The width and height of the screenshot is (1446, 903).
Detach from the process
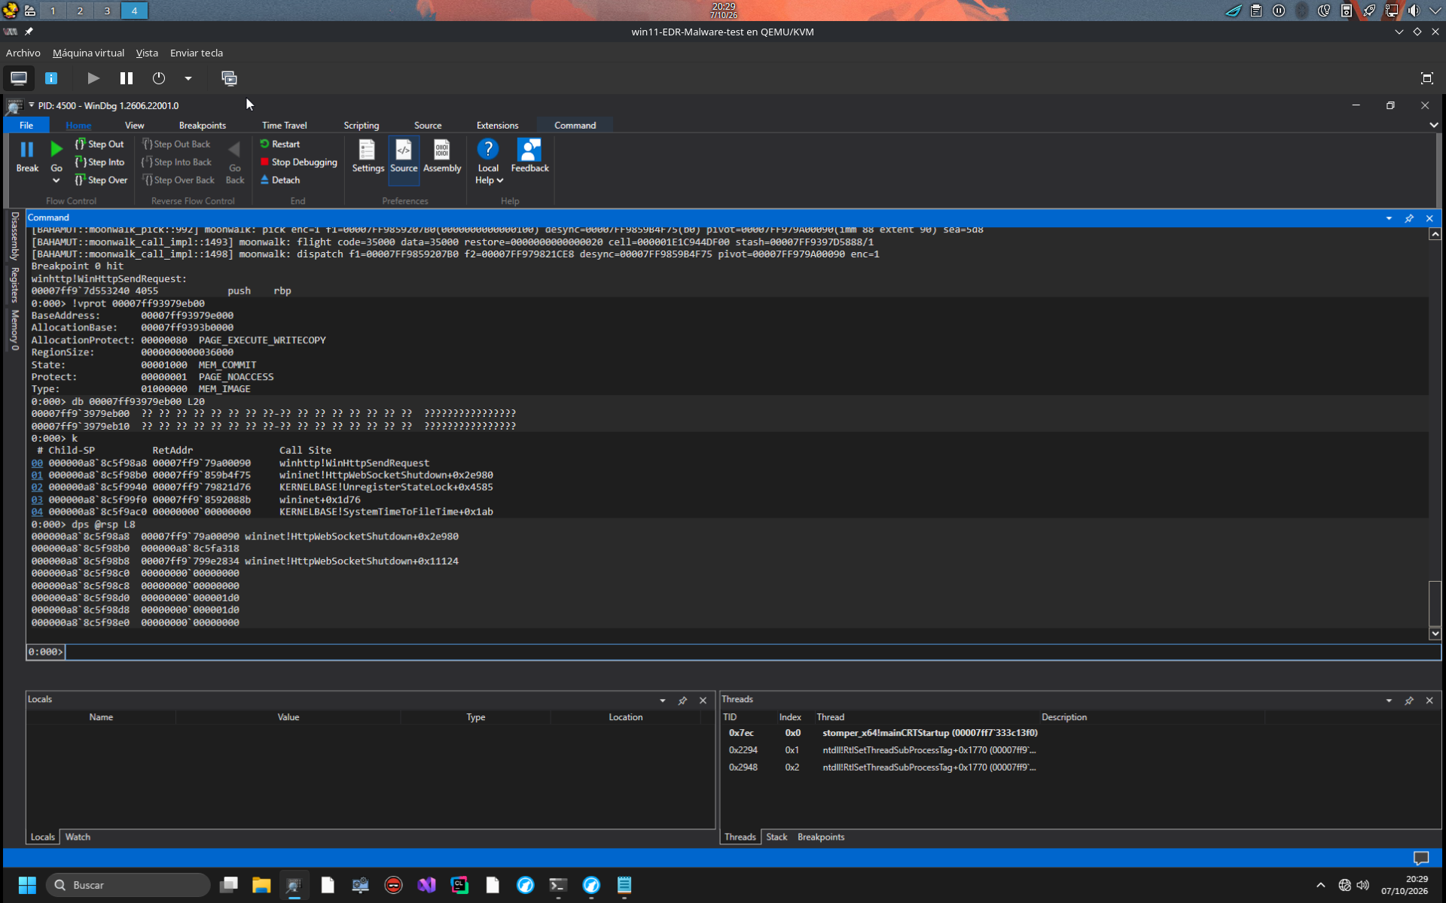point(280,180)
